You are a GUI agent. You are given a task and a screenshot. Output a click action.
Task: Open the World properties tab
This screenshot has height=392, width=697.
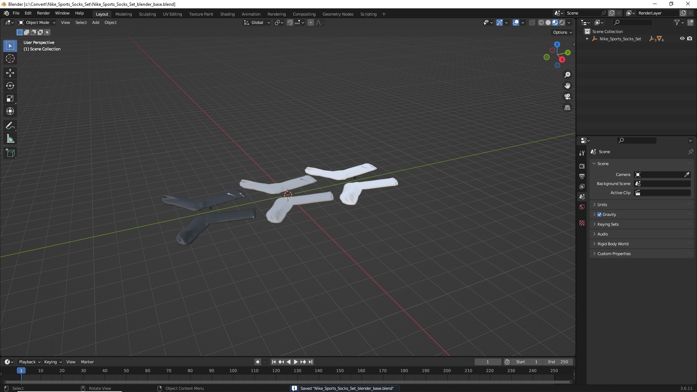pyautogui.click(x=582, y=207)
